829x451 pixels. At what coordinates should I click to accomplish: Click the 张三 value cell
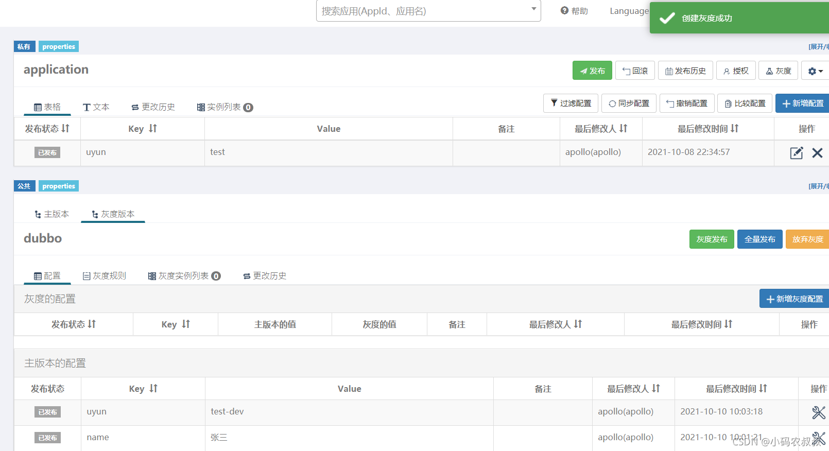pos(349,438)
